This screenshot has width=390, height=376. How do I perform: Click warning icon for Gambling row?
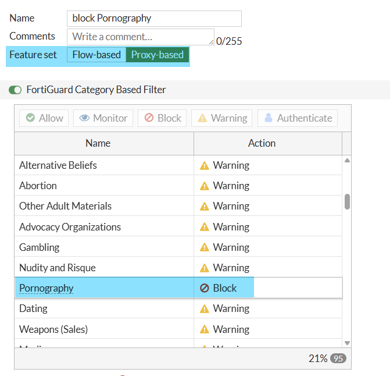(204, 247)
